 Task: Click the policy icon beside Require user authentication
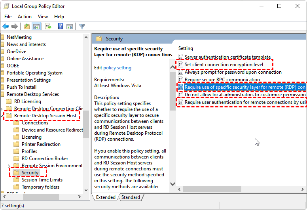181,102
